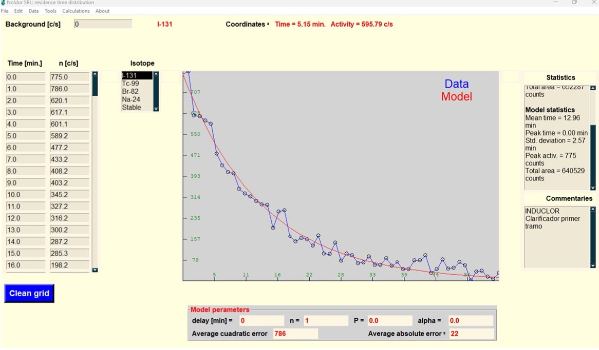The image size is (599, 350).
Task: Click the delay [min] parameter field
Action: [261, 321]
